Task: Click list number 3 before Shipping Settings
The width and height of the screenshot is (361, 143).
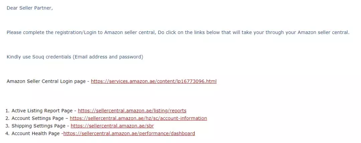Action: coord(7,126)
